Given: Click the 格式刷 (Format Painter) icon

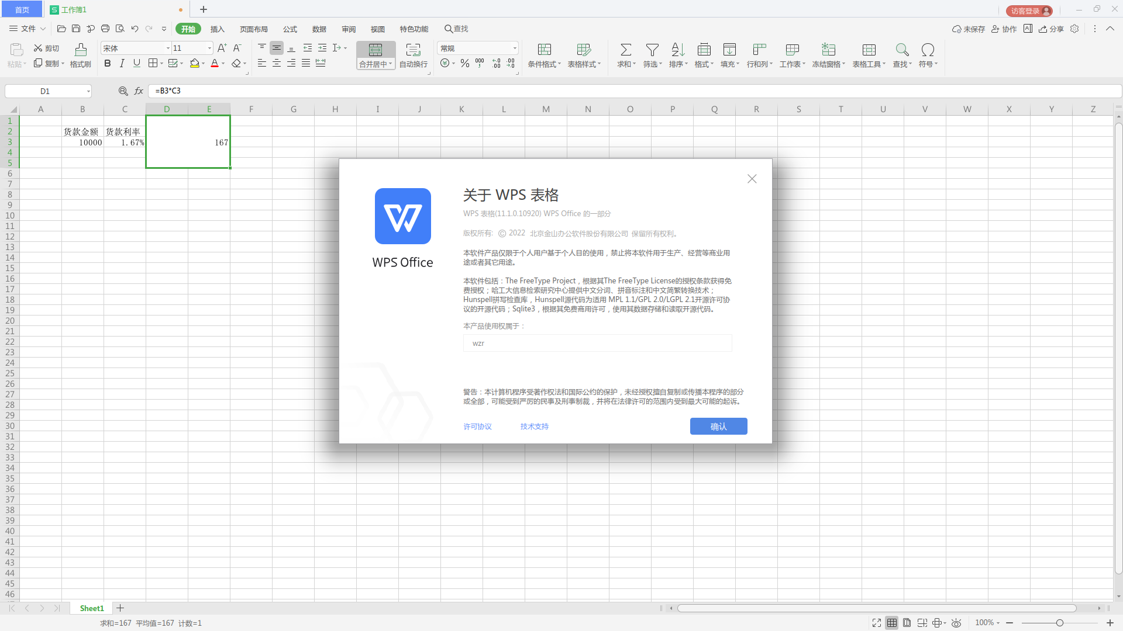Looking at the screenshot, I should (80, 56).
